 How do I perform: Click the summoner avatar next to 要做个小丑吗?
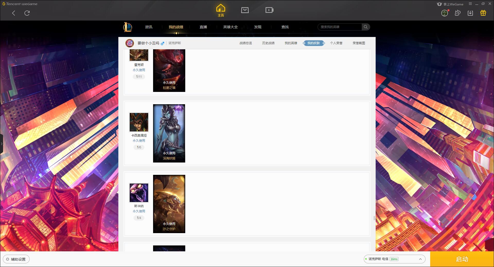(130, 43)
